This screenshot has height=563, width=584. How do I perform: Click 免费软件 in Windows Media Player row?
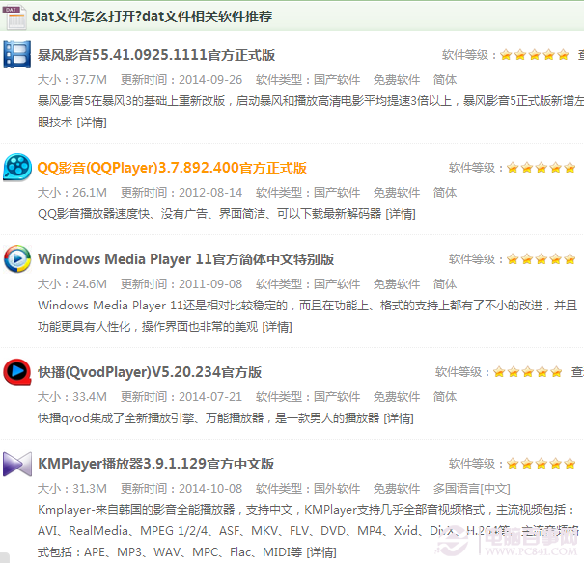pos(397,284)
